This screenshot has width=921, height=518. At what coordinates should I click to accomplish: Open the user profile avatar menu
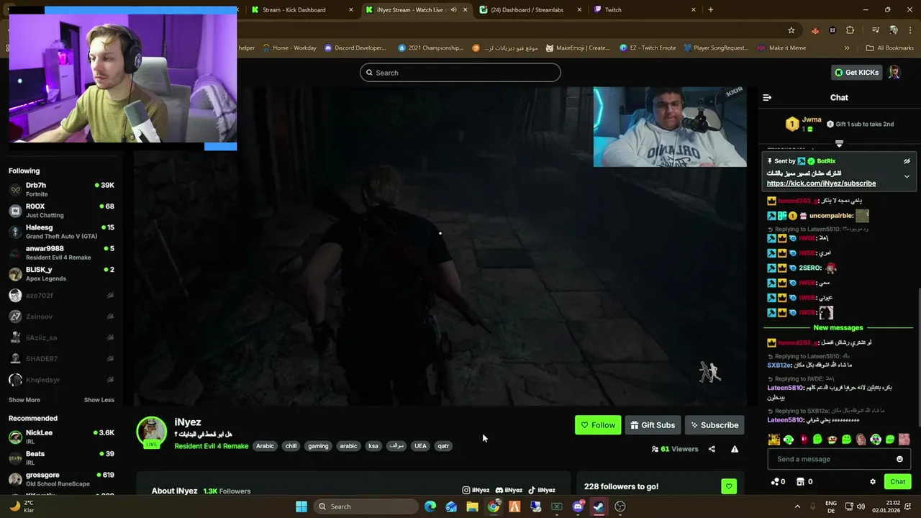click(x=894, y=73)
